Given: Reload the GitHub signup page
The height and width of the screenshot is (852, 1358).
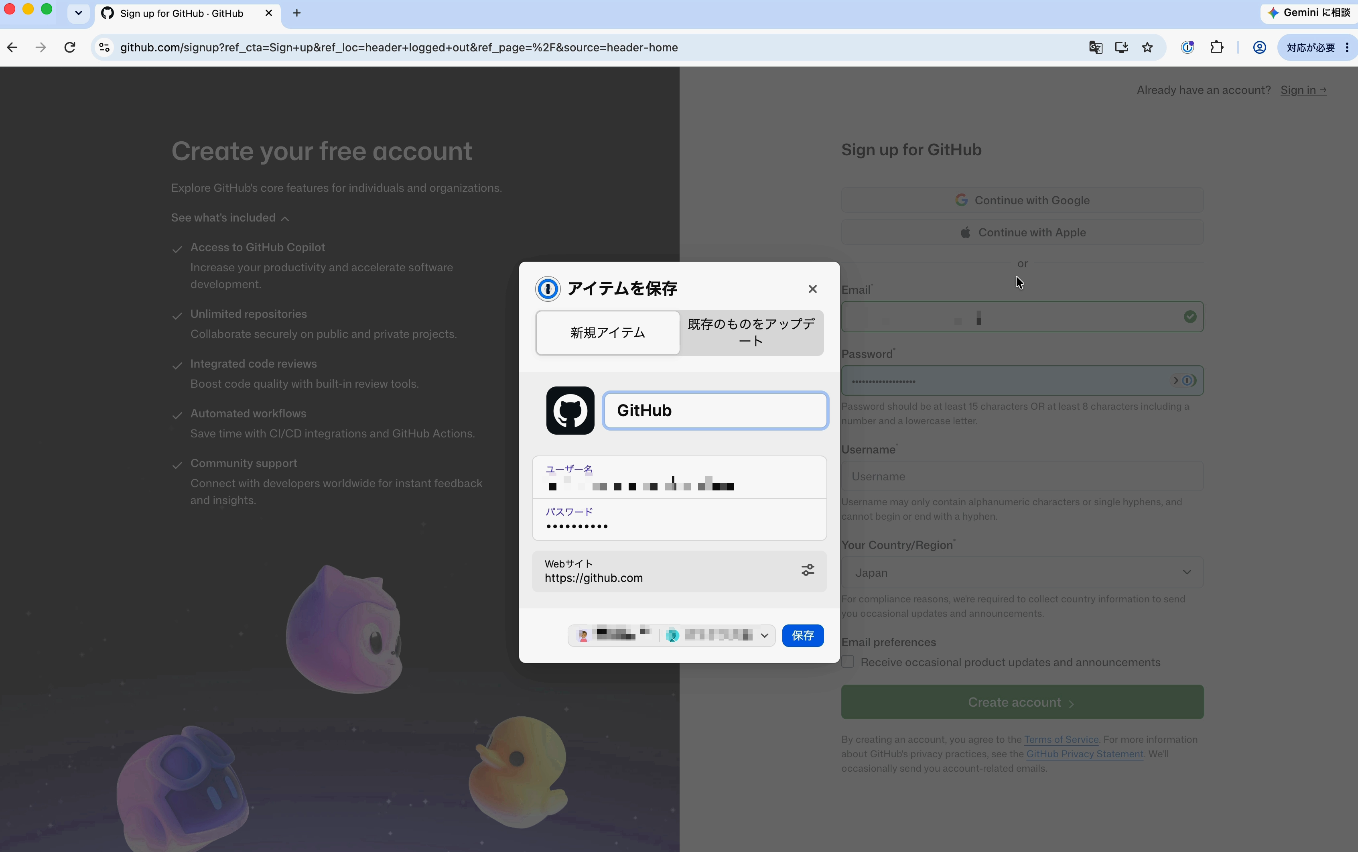Looking at the screenshot, I should point(70,47).
